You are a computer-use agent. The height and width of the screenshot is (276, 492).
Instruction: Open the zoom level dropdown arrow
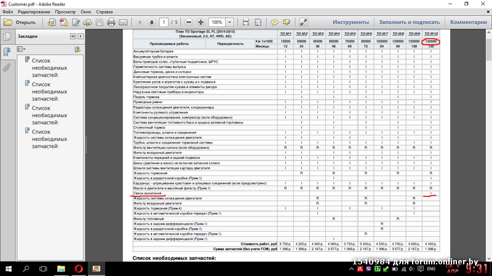229,22
